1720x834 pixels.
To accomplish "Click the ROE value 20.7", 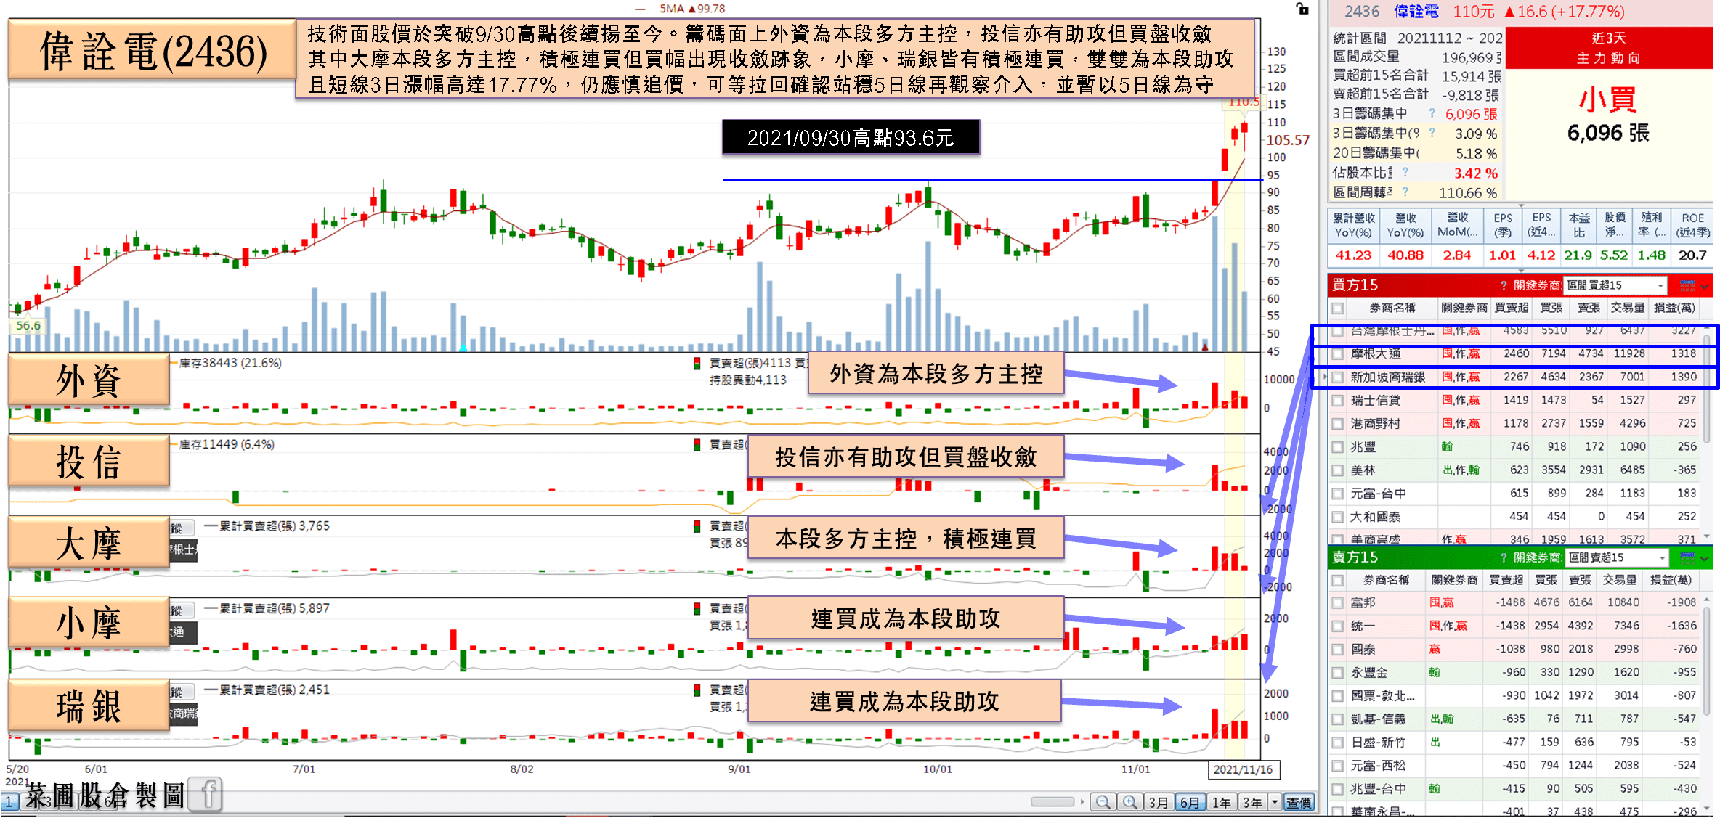I will (1692, 255).
